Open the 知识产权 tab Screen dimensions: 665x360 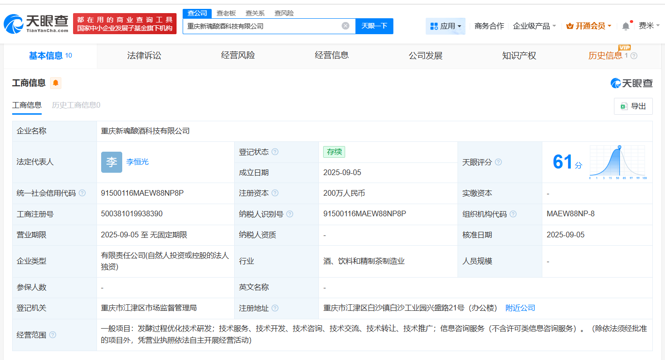519,55
